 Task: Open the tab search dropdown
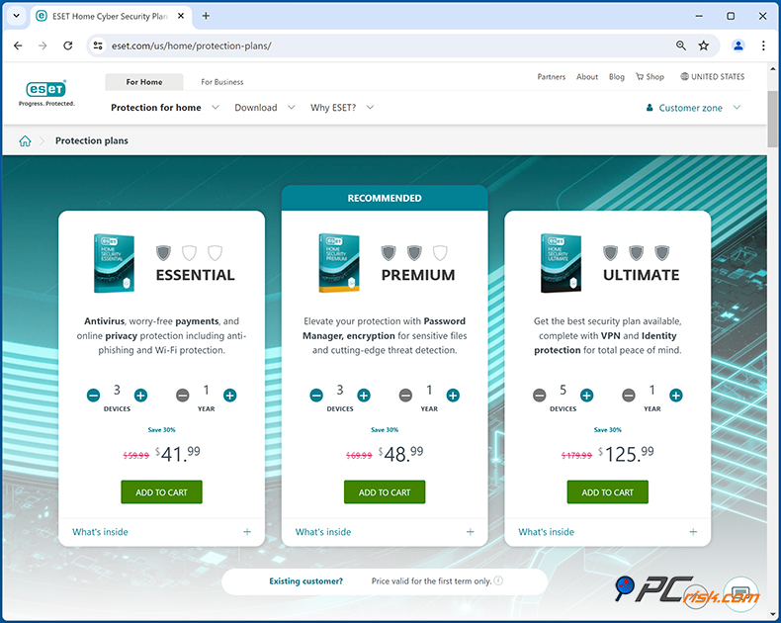coord(17,16)
